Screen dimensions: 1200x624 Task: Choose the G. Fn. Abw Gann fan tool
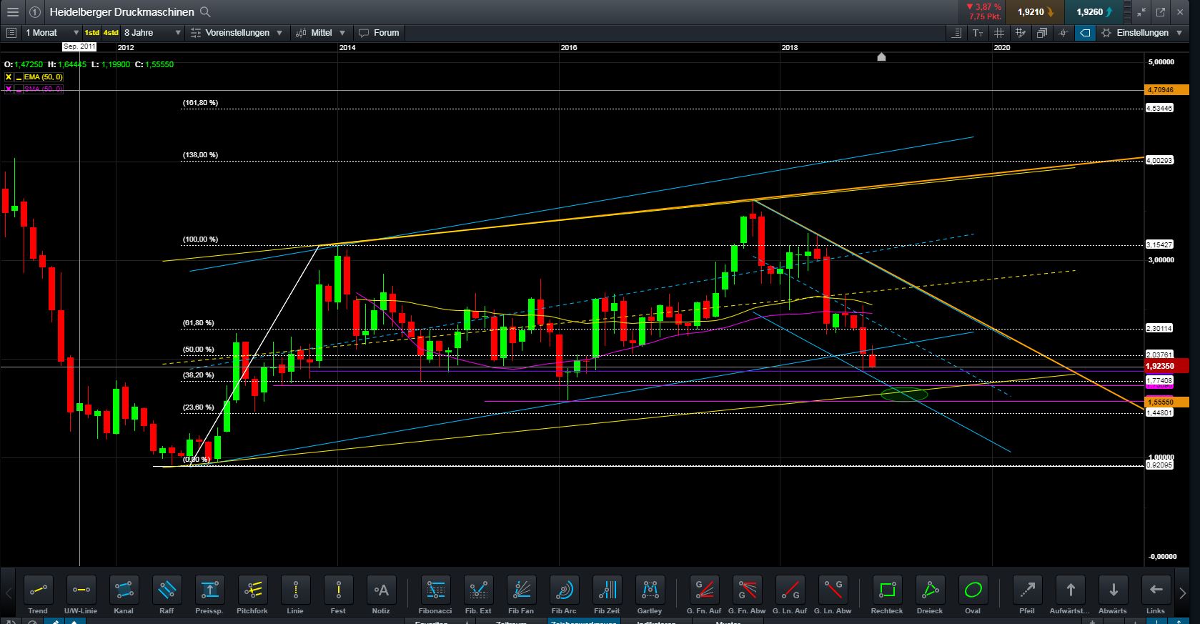pos(747,590)
